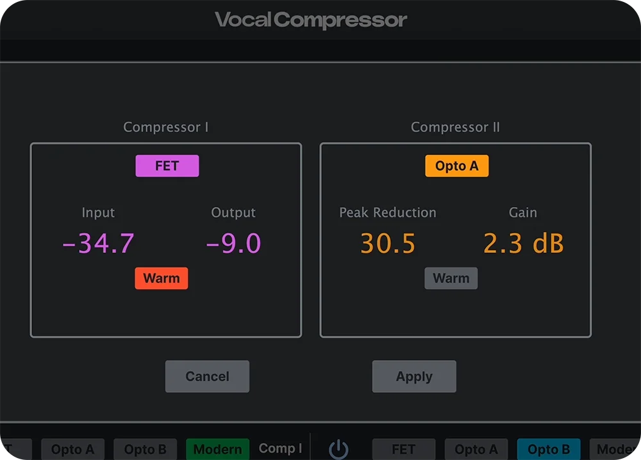641x460 pixels.
Task: Click the Gain value 2.3 dB
Action: 523,243
